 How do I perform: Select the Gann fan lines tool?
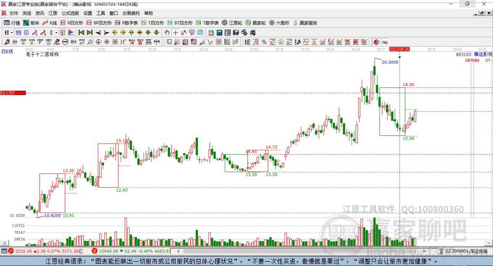[x=177, y=42]
